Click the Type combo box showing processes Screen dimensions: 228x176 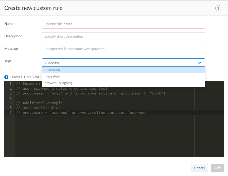pyautogui.click(x=124, y=62)
